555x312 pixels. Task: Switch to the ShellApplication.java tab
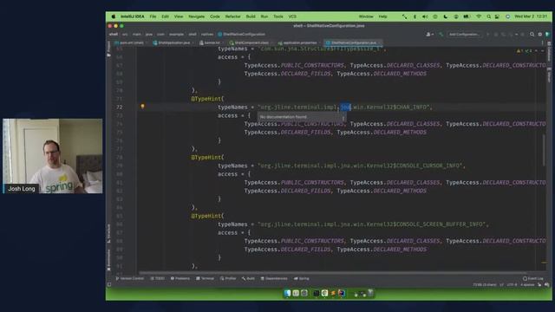(x=173, y=42)
